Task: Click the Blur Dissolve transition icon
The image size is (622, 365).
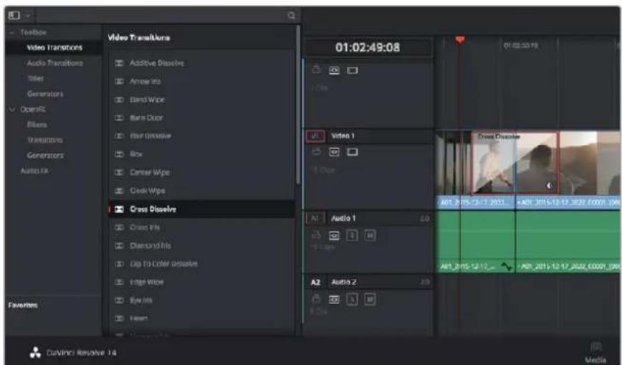Action: coord(119,136)
